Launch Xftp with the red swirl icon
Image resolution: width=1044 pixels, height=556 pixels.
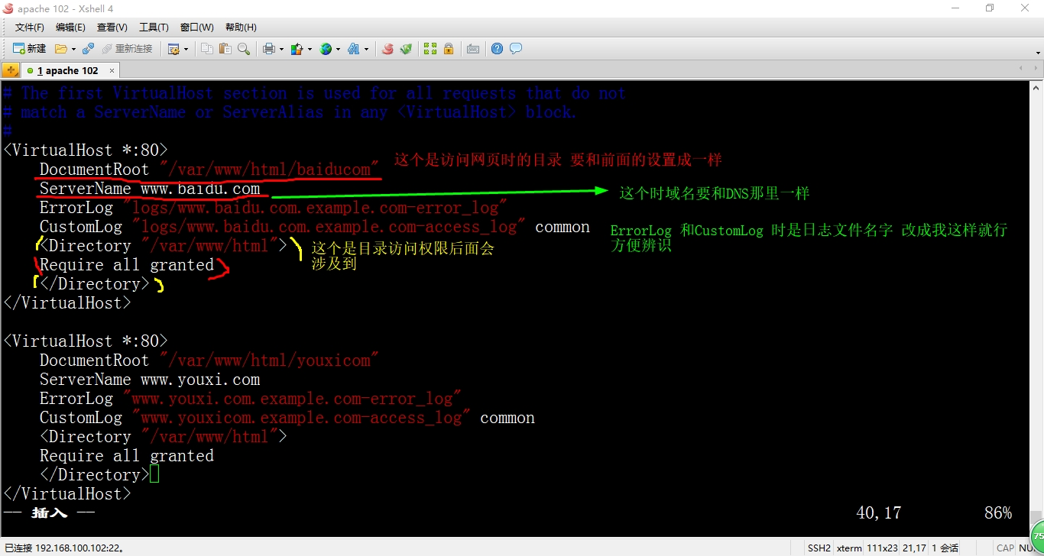tap(387, 49)
